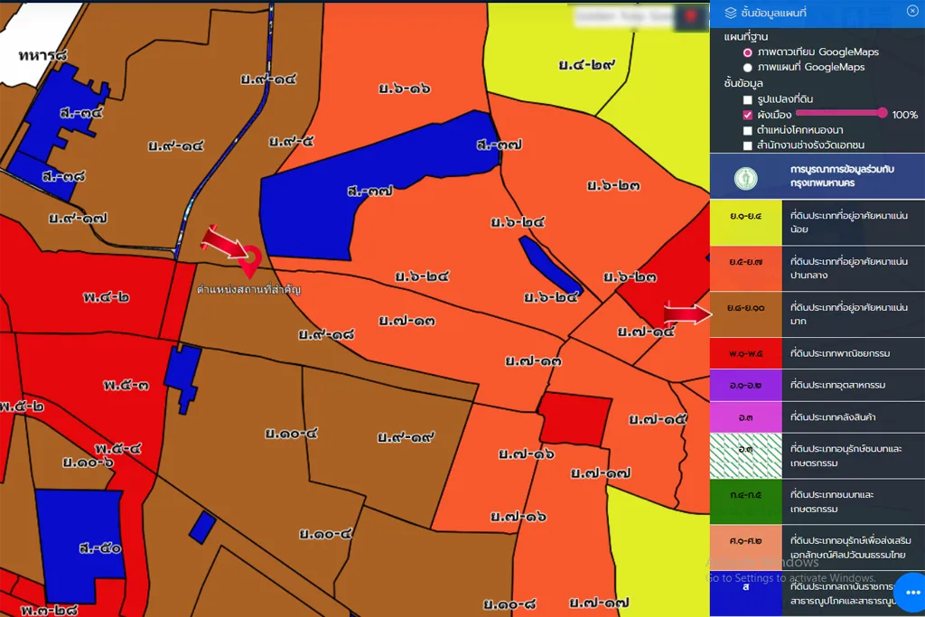Image resolution: width=925 pixels, height=617 pixels.
Task: Click map zone label ย.๔-๒๙
Action: pos(586,64)
